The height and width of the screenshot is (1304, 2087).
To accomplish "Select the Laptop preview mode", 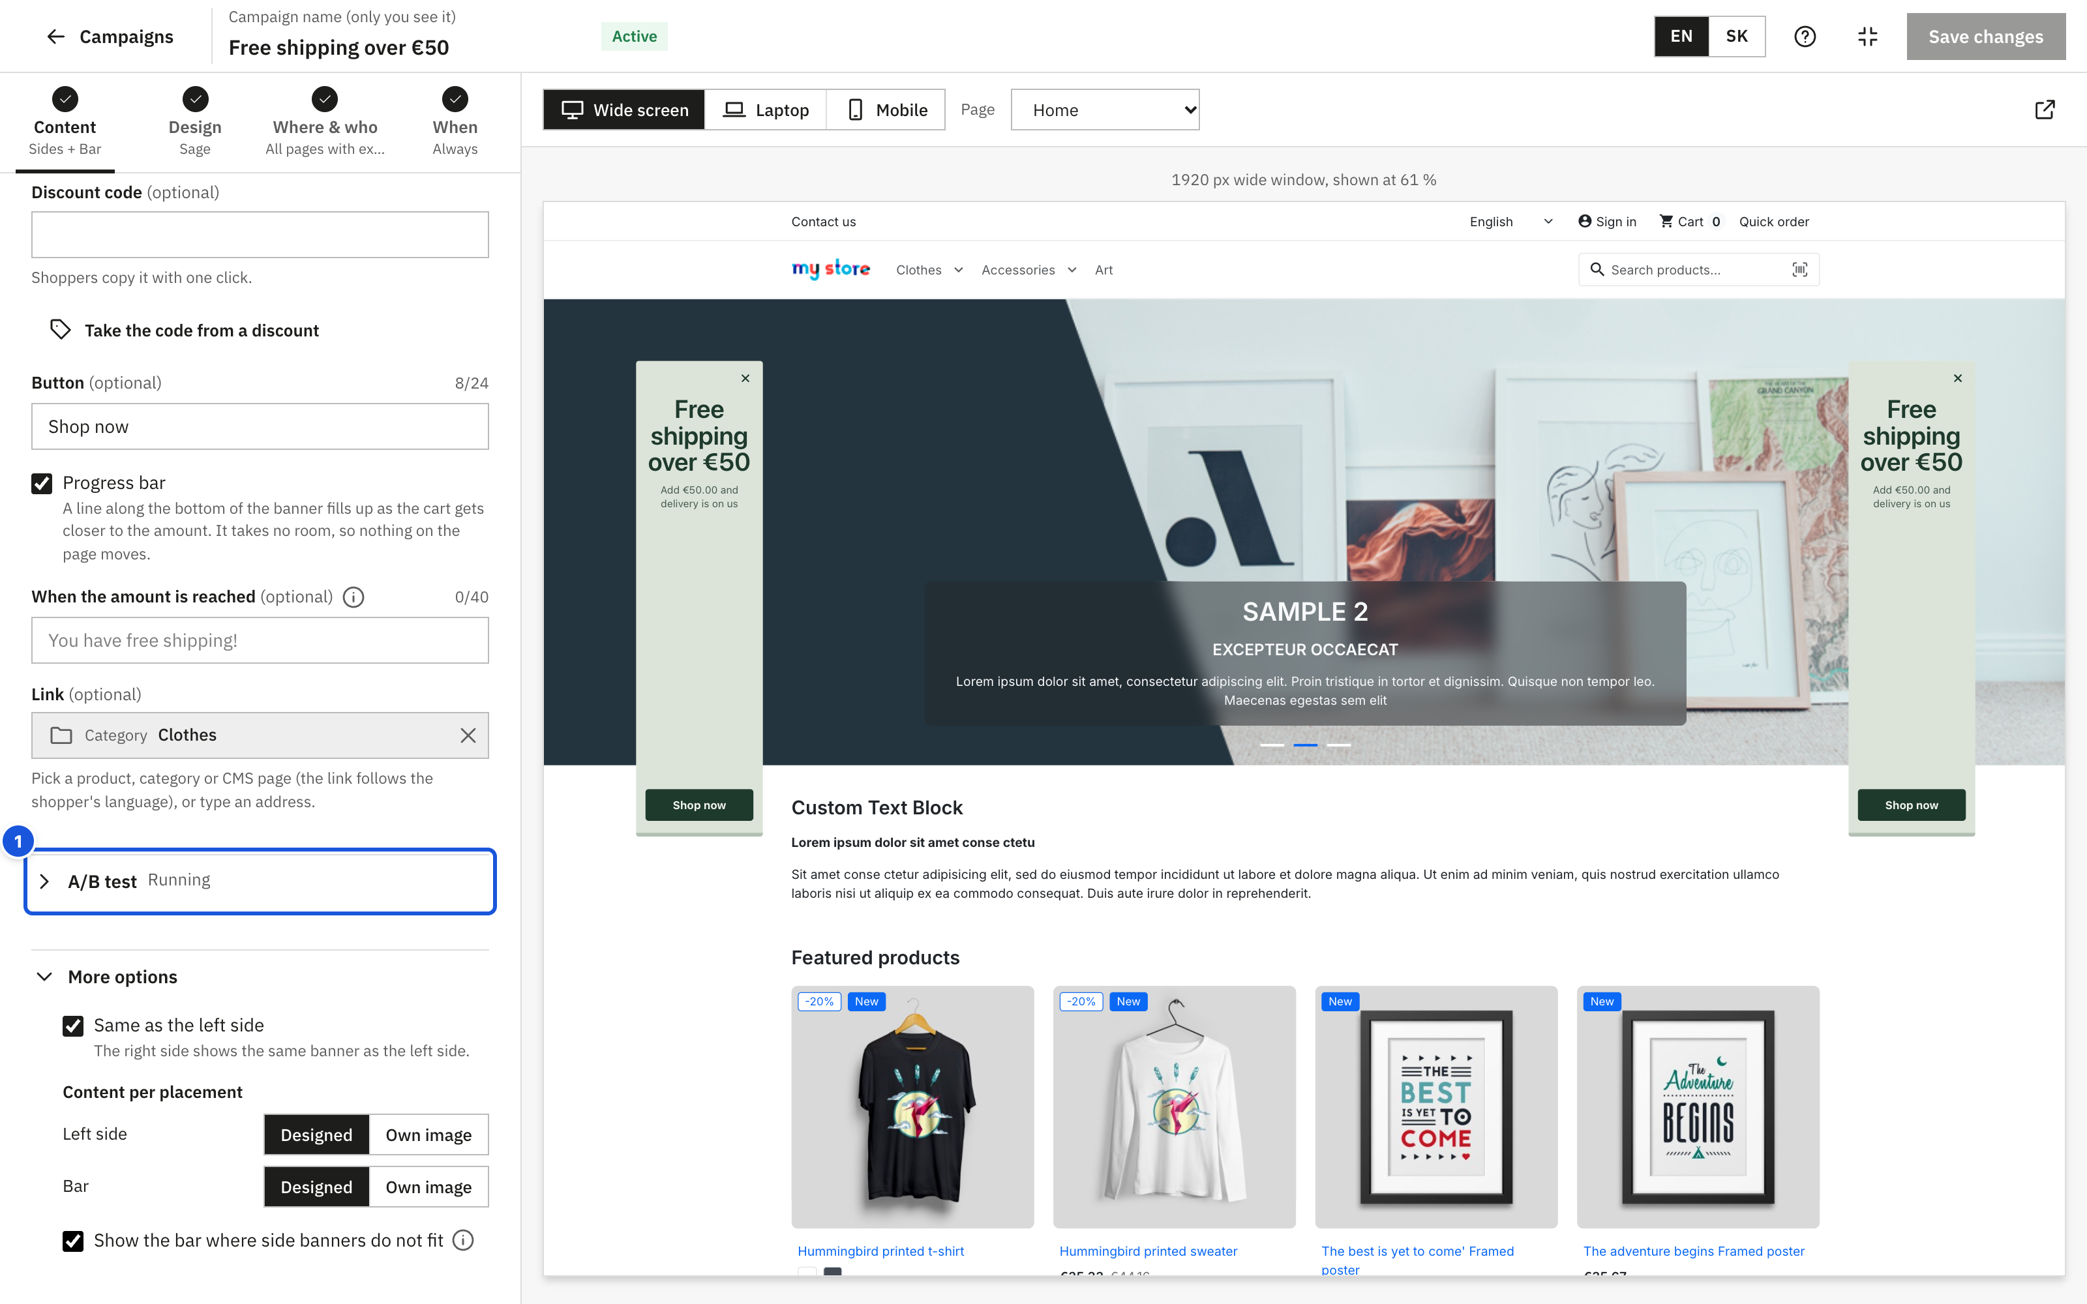I will [x=766, y=110].
